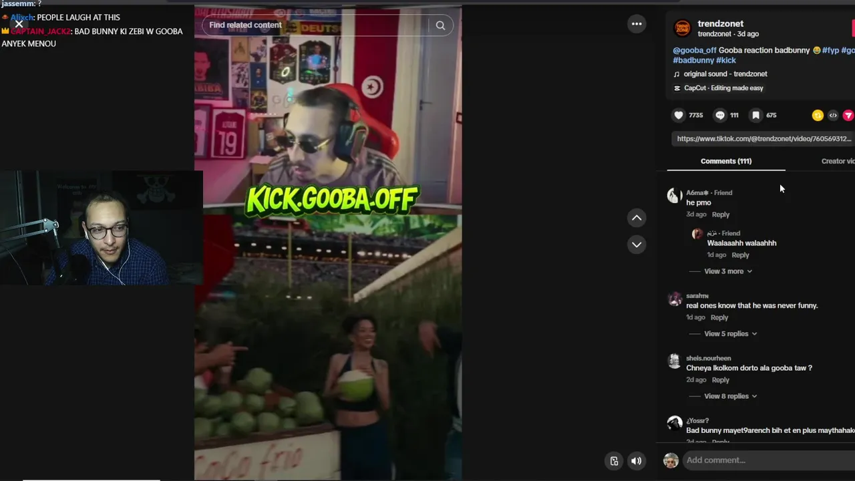Open trendzonet bold username heading
The height and width of the screenshot is (481, 855).
[x=720, y=23]
